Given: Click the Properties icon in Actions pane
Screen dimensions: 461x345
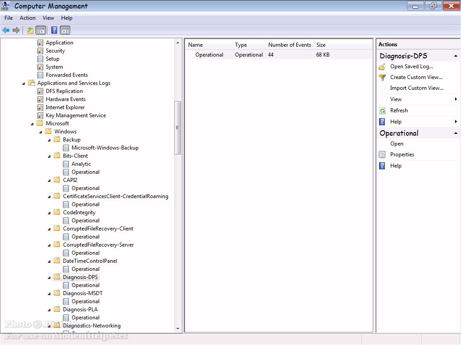Looking at the screenshot, I should click(x=382, y=155).
